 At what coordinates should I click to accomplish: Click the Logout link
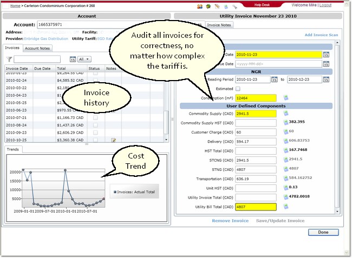click(x=325, y=5)
